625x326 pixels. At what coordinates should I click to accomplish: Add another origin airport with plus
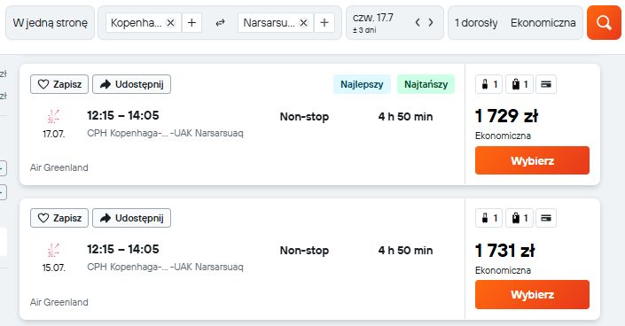click(x=191, y=23)
